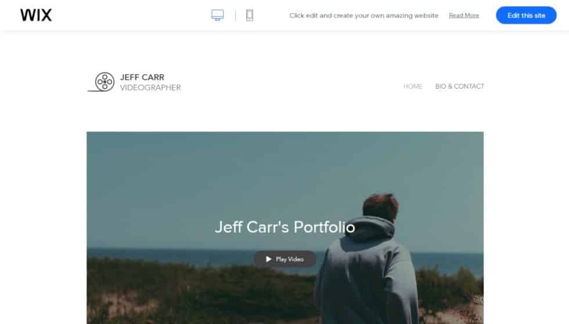
Task: Click the Jeff Carr's Portfolio heading
Action: [285, 227]
